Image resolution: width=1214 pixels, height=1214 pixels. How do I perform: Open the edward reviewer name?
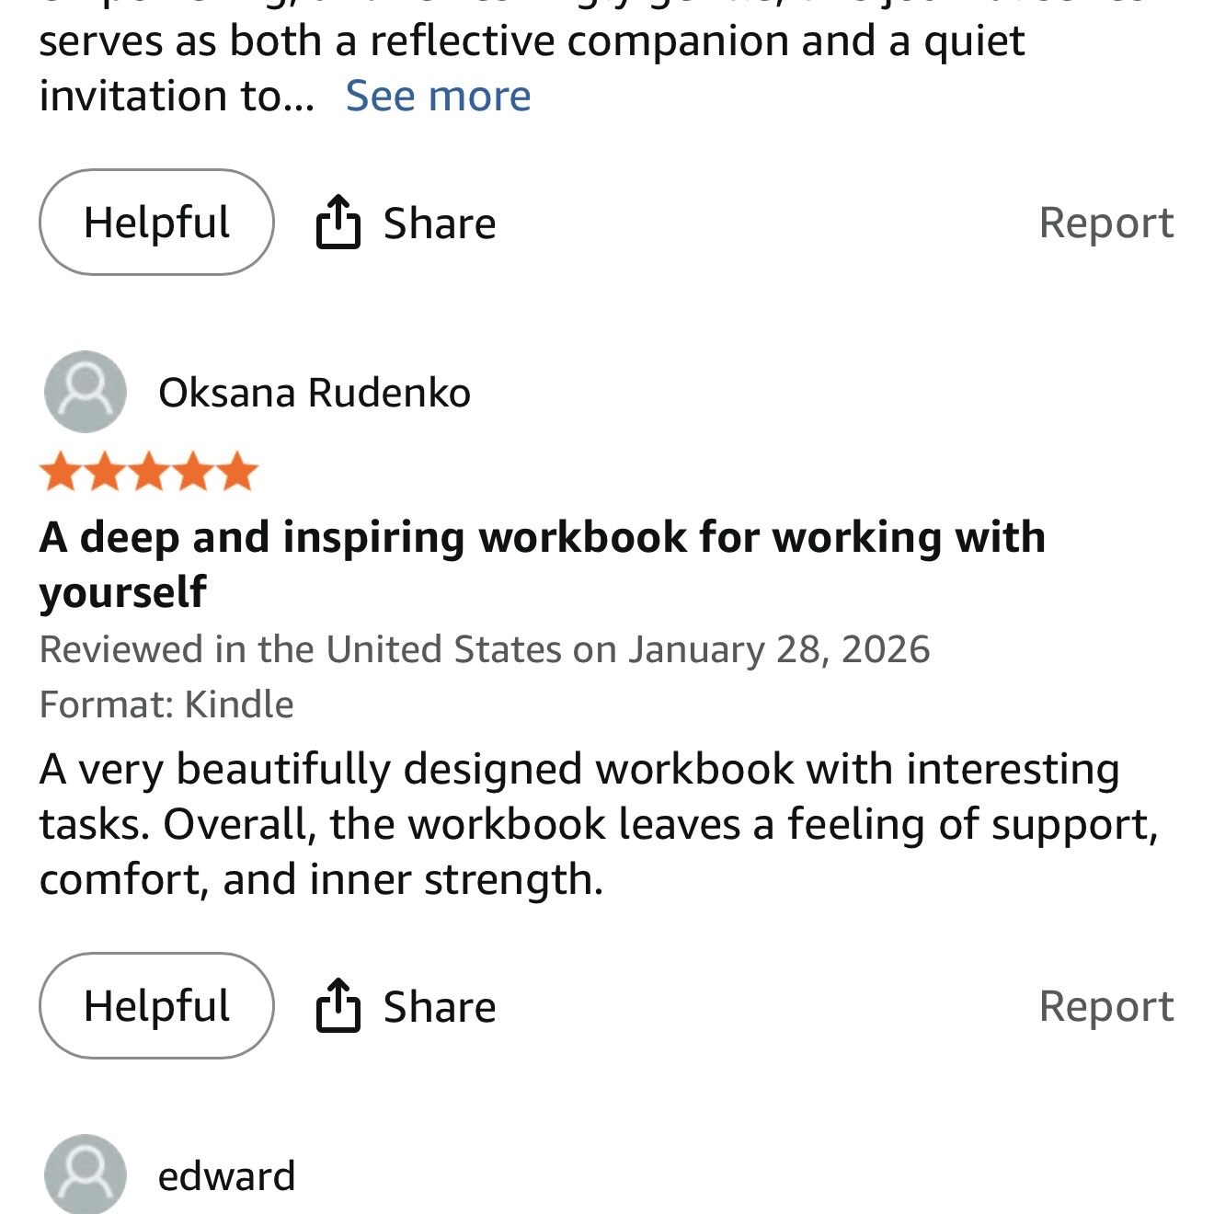coord(226,1176)
